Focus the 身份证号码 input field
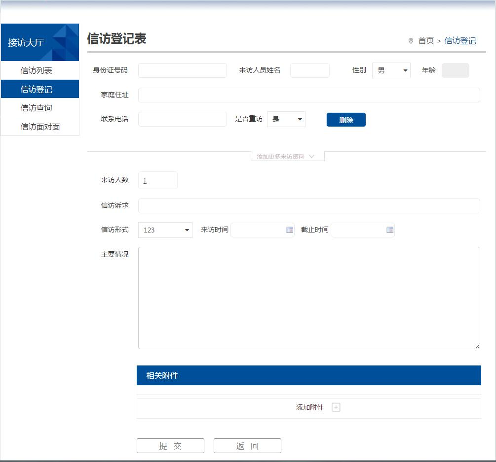 tap(182, 70)
